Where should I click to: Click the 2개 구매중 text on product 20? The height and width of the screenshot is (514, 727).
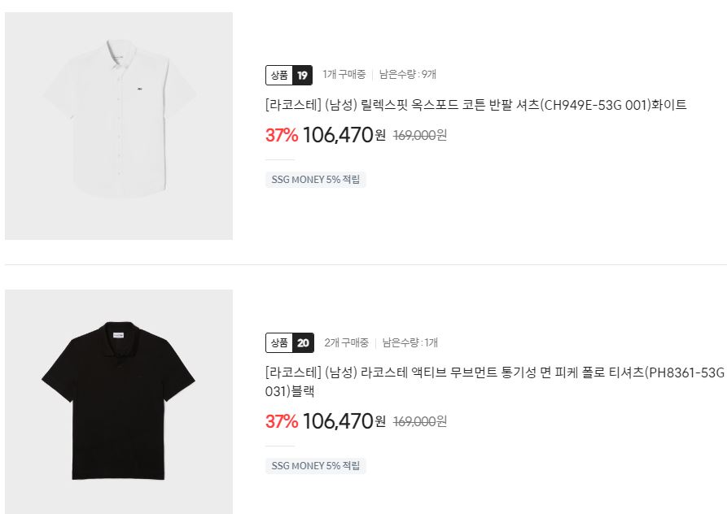(346, 342)
